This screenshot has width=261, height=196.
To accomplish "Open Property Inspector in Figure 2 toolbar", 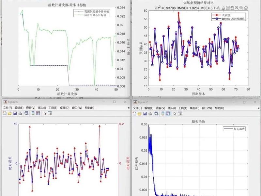I will coord(180,114).
